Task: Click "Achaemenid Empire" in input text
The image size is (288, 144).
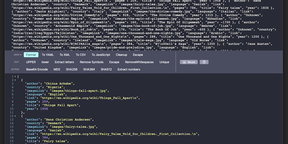Action: click(72, 26)
